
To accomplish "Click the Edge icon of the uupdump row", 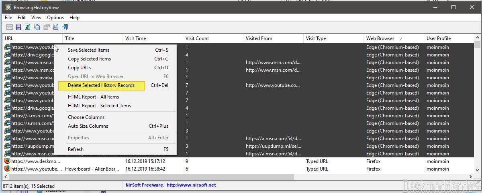I will tap(7, 146).
